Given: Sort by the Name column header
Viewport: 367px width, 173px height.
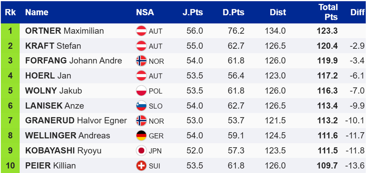Looking at the screenshot, I should coord(37,12).
